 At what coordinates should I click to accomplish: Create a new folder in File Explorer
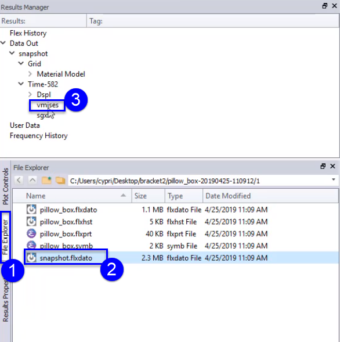point(46,181)
